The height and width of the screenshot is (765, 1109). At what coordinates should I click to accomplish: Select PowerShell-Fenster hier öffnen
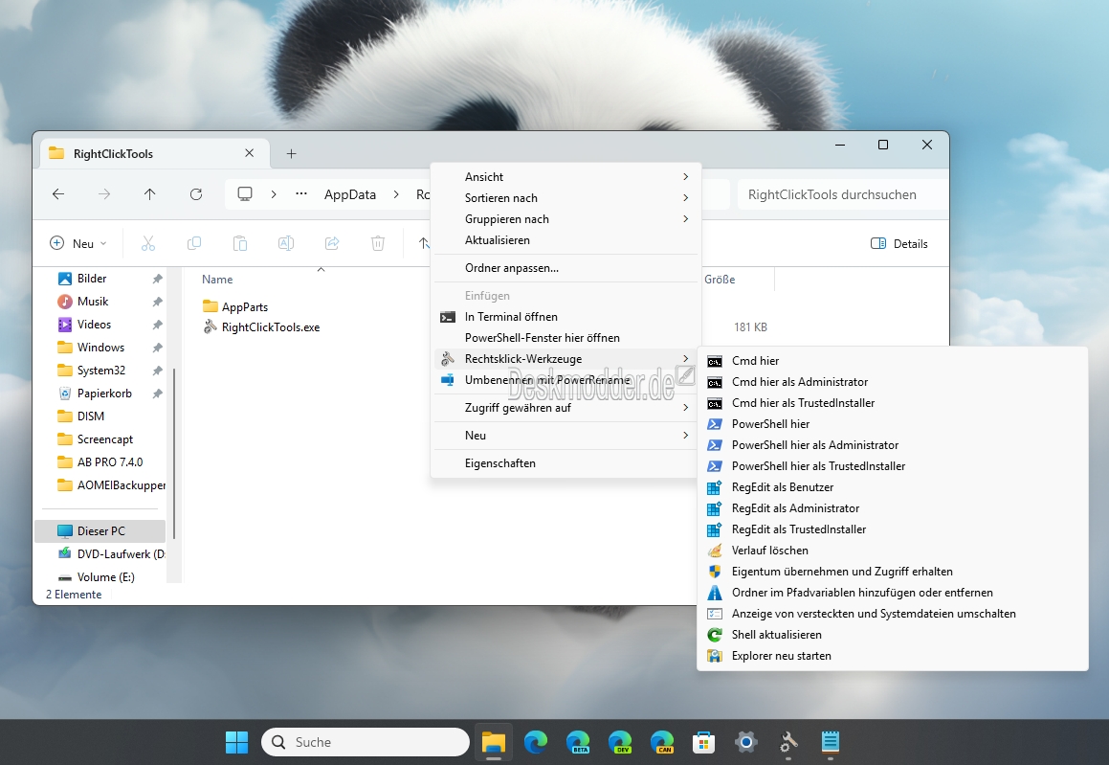[x=566, y=338]
